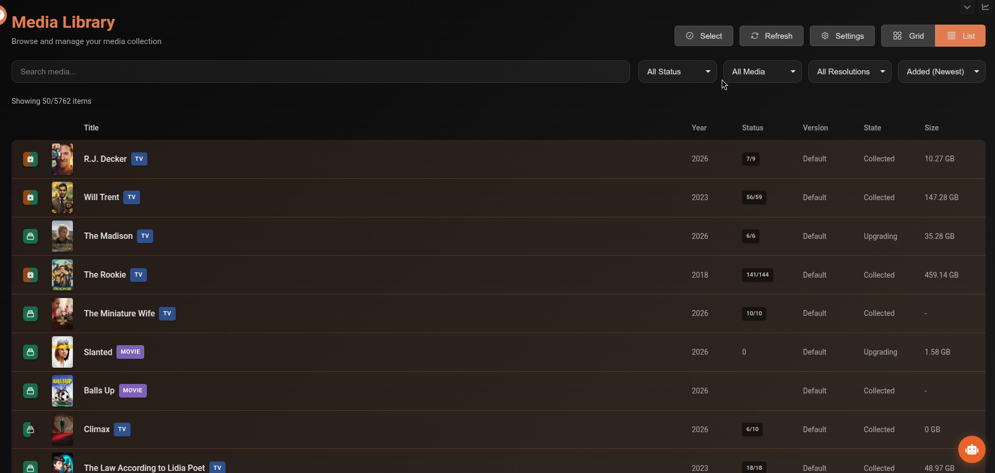Open the Added (Newest) sort dropdown

[x=941, y=72]
